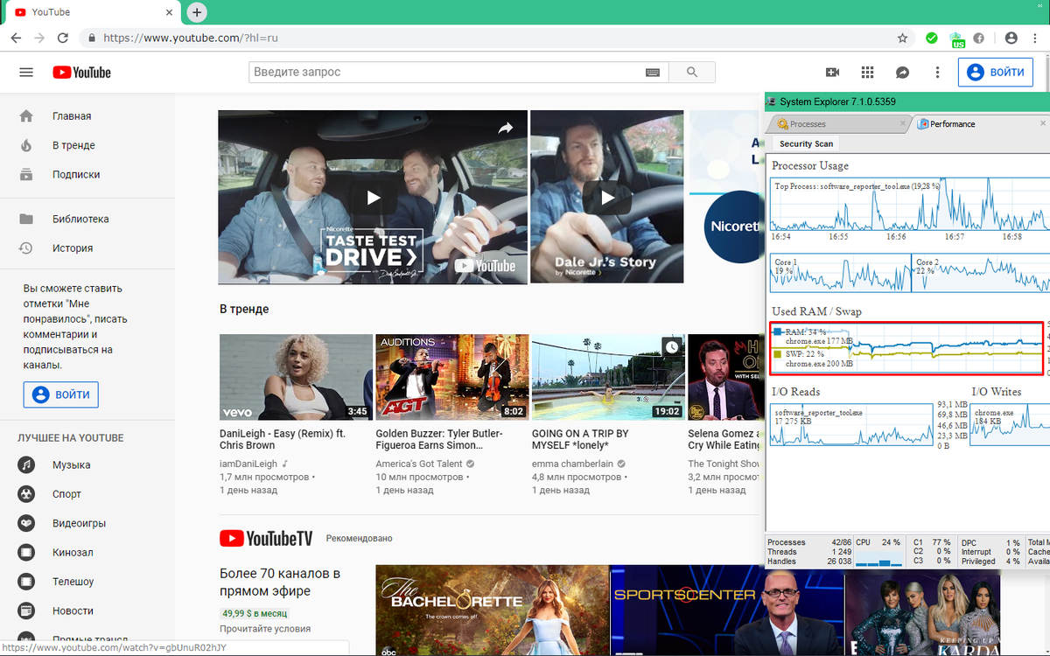Open Golden Buzzer AGT video thumbnail

coord(451,377)
